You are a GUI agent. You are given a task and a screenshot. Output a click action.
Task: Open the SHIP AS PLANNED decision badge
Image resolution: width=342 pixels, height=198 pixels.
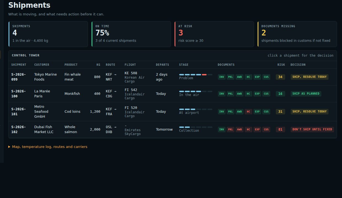tap(306, 94)
